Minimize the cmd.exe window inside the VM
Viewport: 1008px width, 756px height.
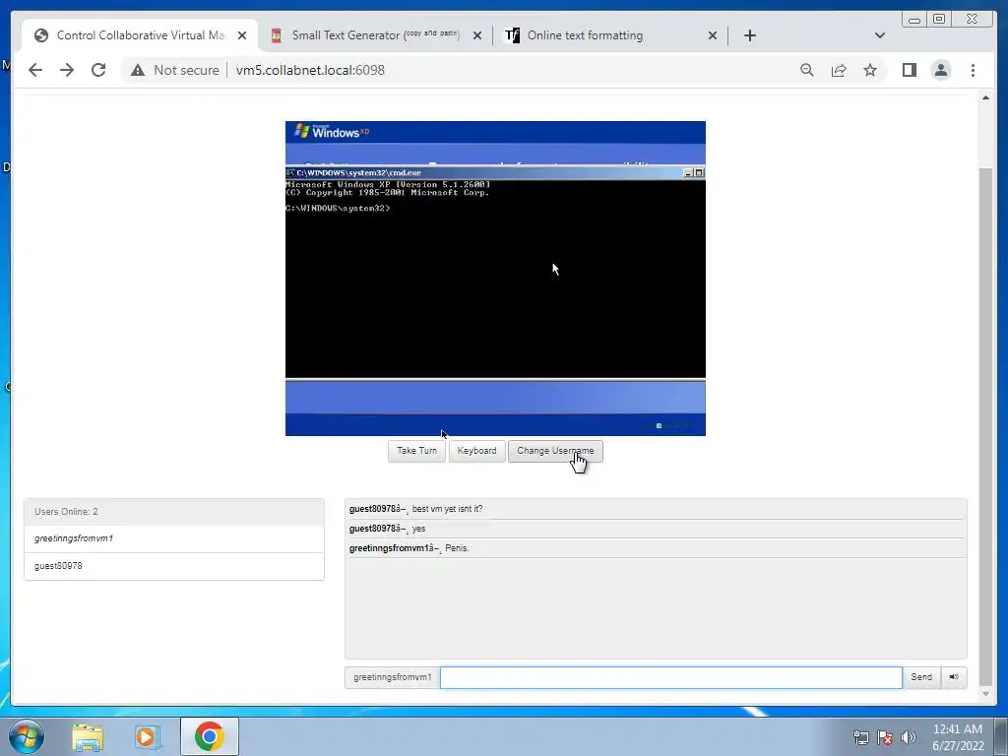[x=688, y=172]
